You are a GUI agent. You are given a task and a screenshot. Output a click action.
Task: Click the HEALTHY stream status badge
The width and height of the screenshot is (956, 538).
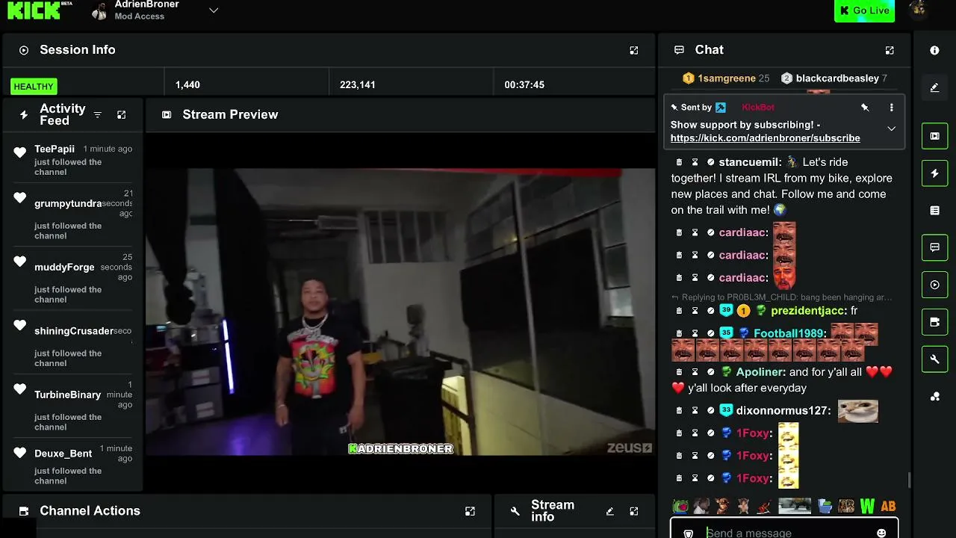tap(34, 86)
